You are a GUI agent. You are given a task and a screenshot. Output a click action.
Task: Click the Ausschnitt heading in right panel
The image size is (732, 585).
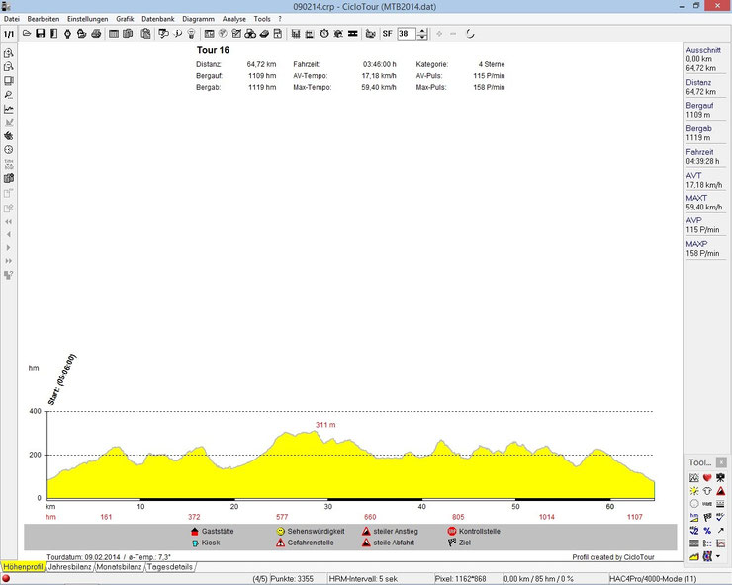coord(703,50)
